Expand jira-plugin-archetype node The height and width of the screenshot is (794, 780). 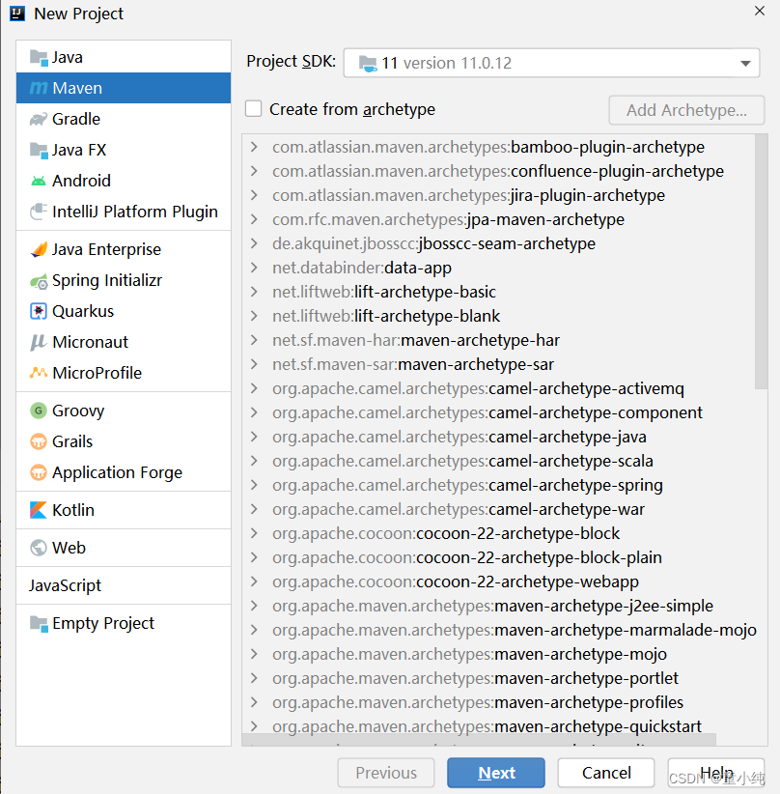coord(255,195)
